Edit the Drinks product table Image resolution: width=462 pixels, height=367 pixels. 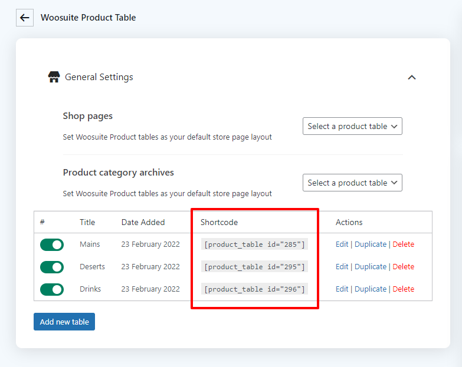tap(342, 289)
